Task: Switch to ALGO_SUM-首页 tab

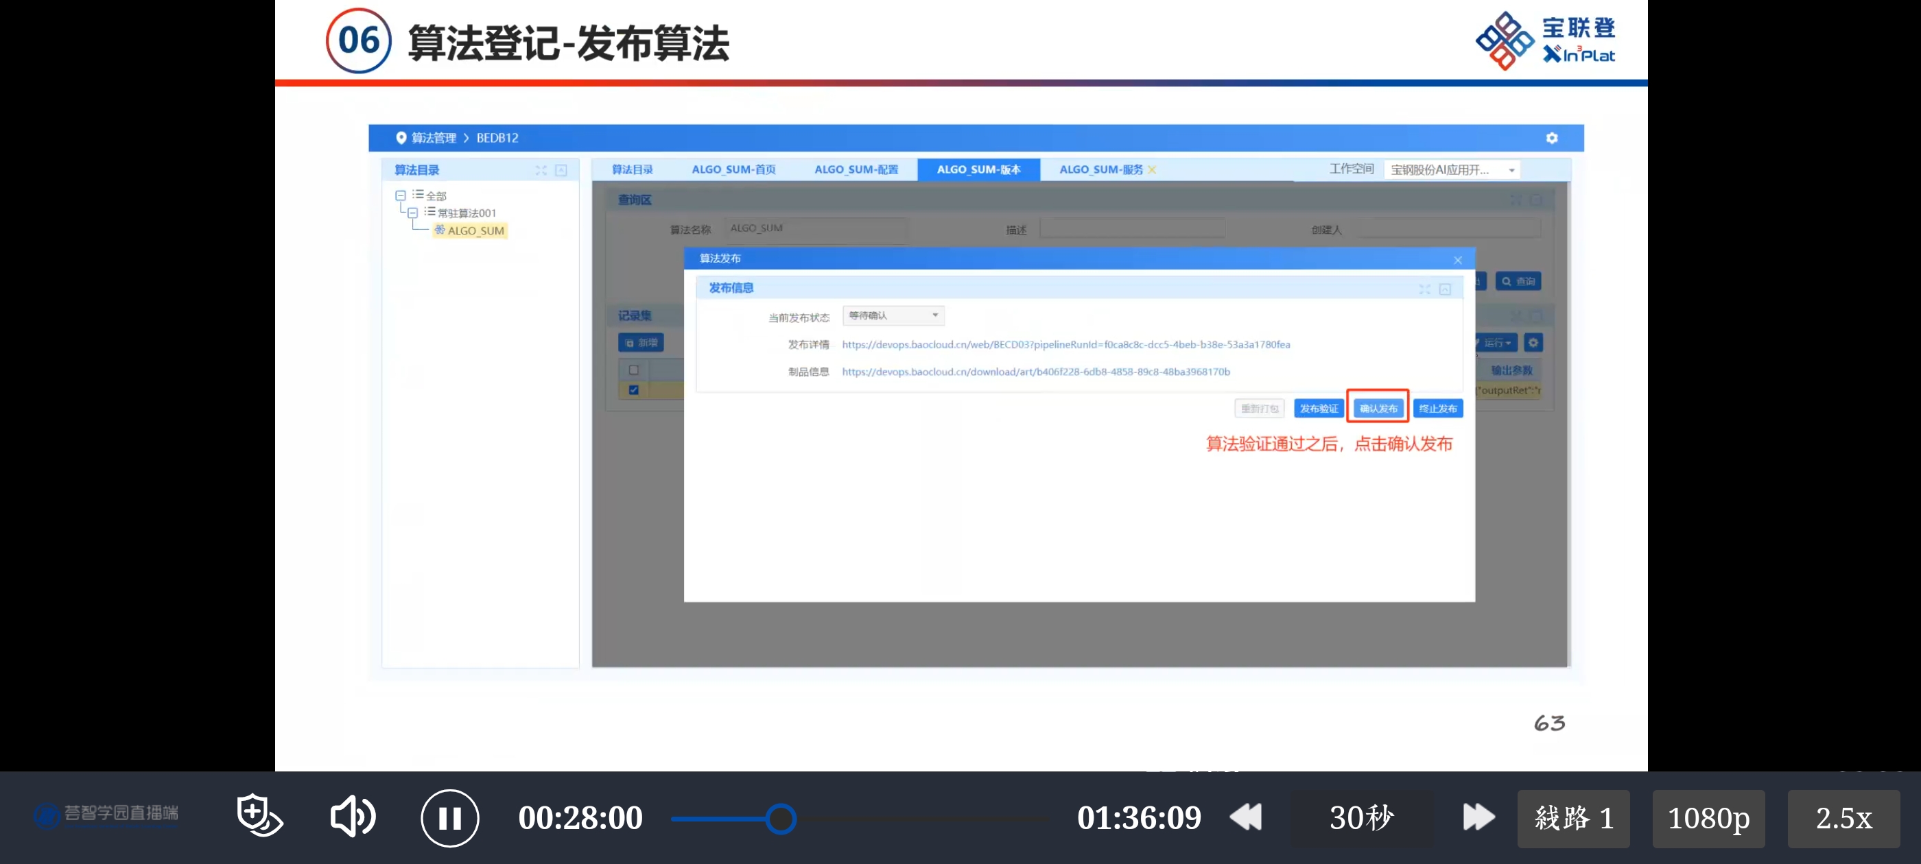Action: pos(733,170)
